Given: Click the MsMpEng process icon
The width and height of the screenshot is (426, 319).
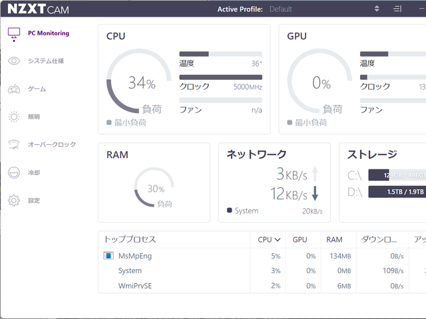Looking at the screenshot, I should (108, 256).
